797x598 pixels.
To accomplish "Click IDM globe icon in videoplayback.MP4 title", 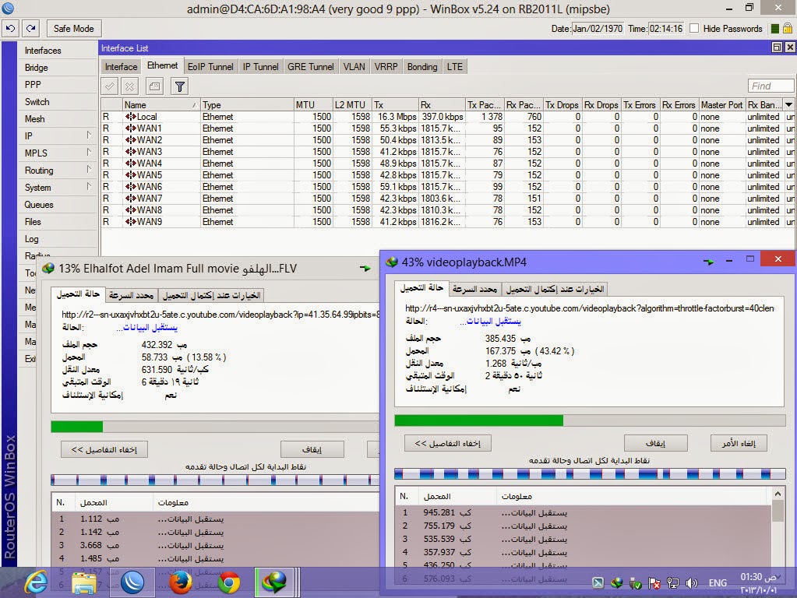I will click(x=392, y=262).
